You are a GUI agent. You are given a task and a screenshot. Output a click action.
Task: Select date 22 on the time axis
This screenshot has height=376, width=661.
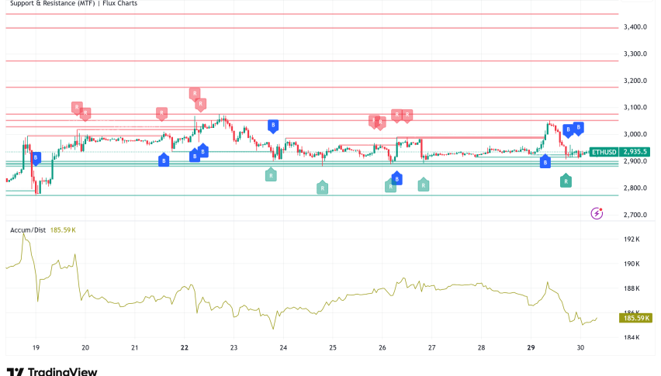[185, 348]
